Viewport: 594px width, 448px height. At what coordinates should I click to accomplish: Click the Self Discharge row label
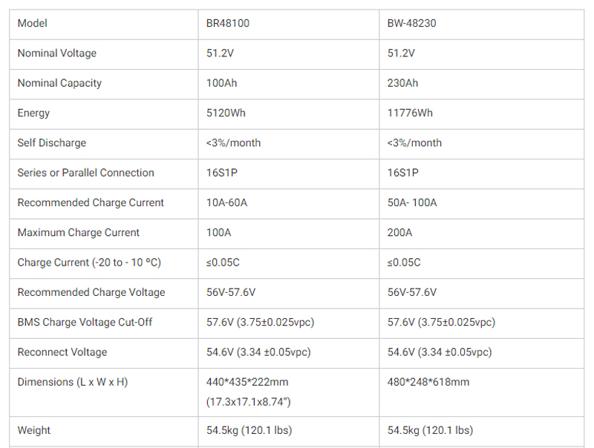[x=52, y=142]
